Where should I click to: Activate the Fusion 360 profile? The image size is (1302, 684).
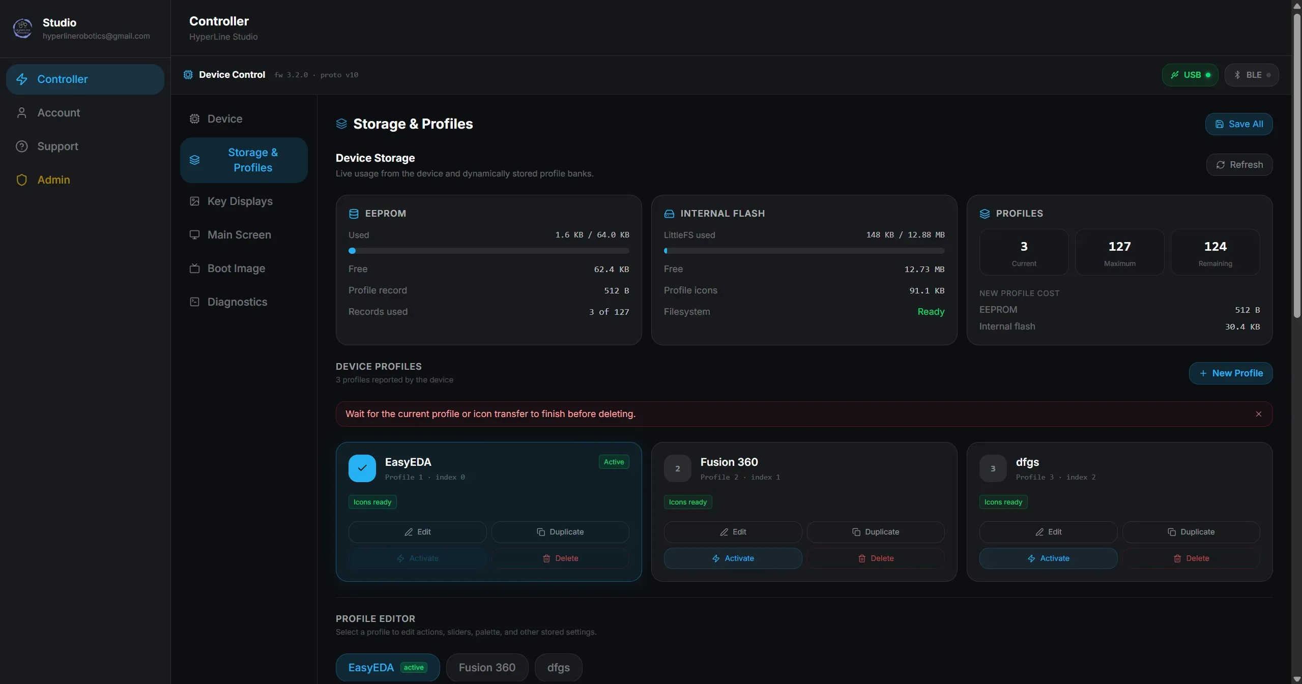pyautogui.click(x=733, y=558)
